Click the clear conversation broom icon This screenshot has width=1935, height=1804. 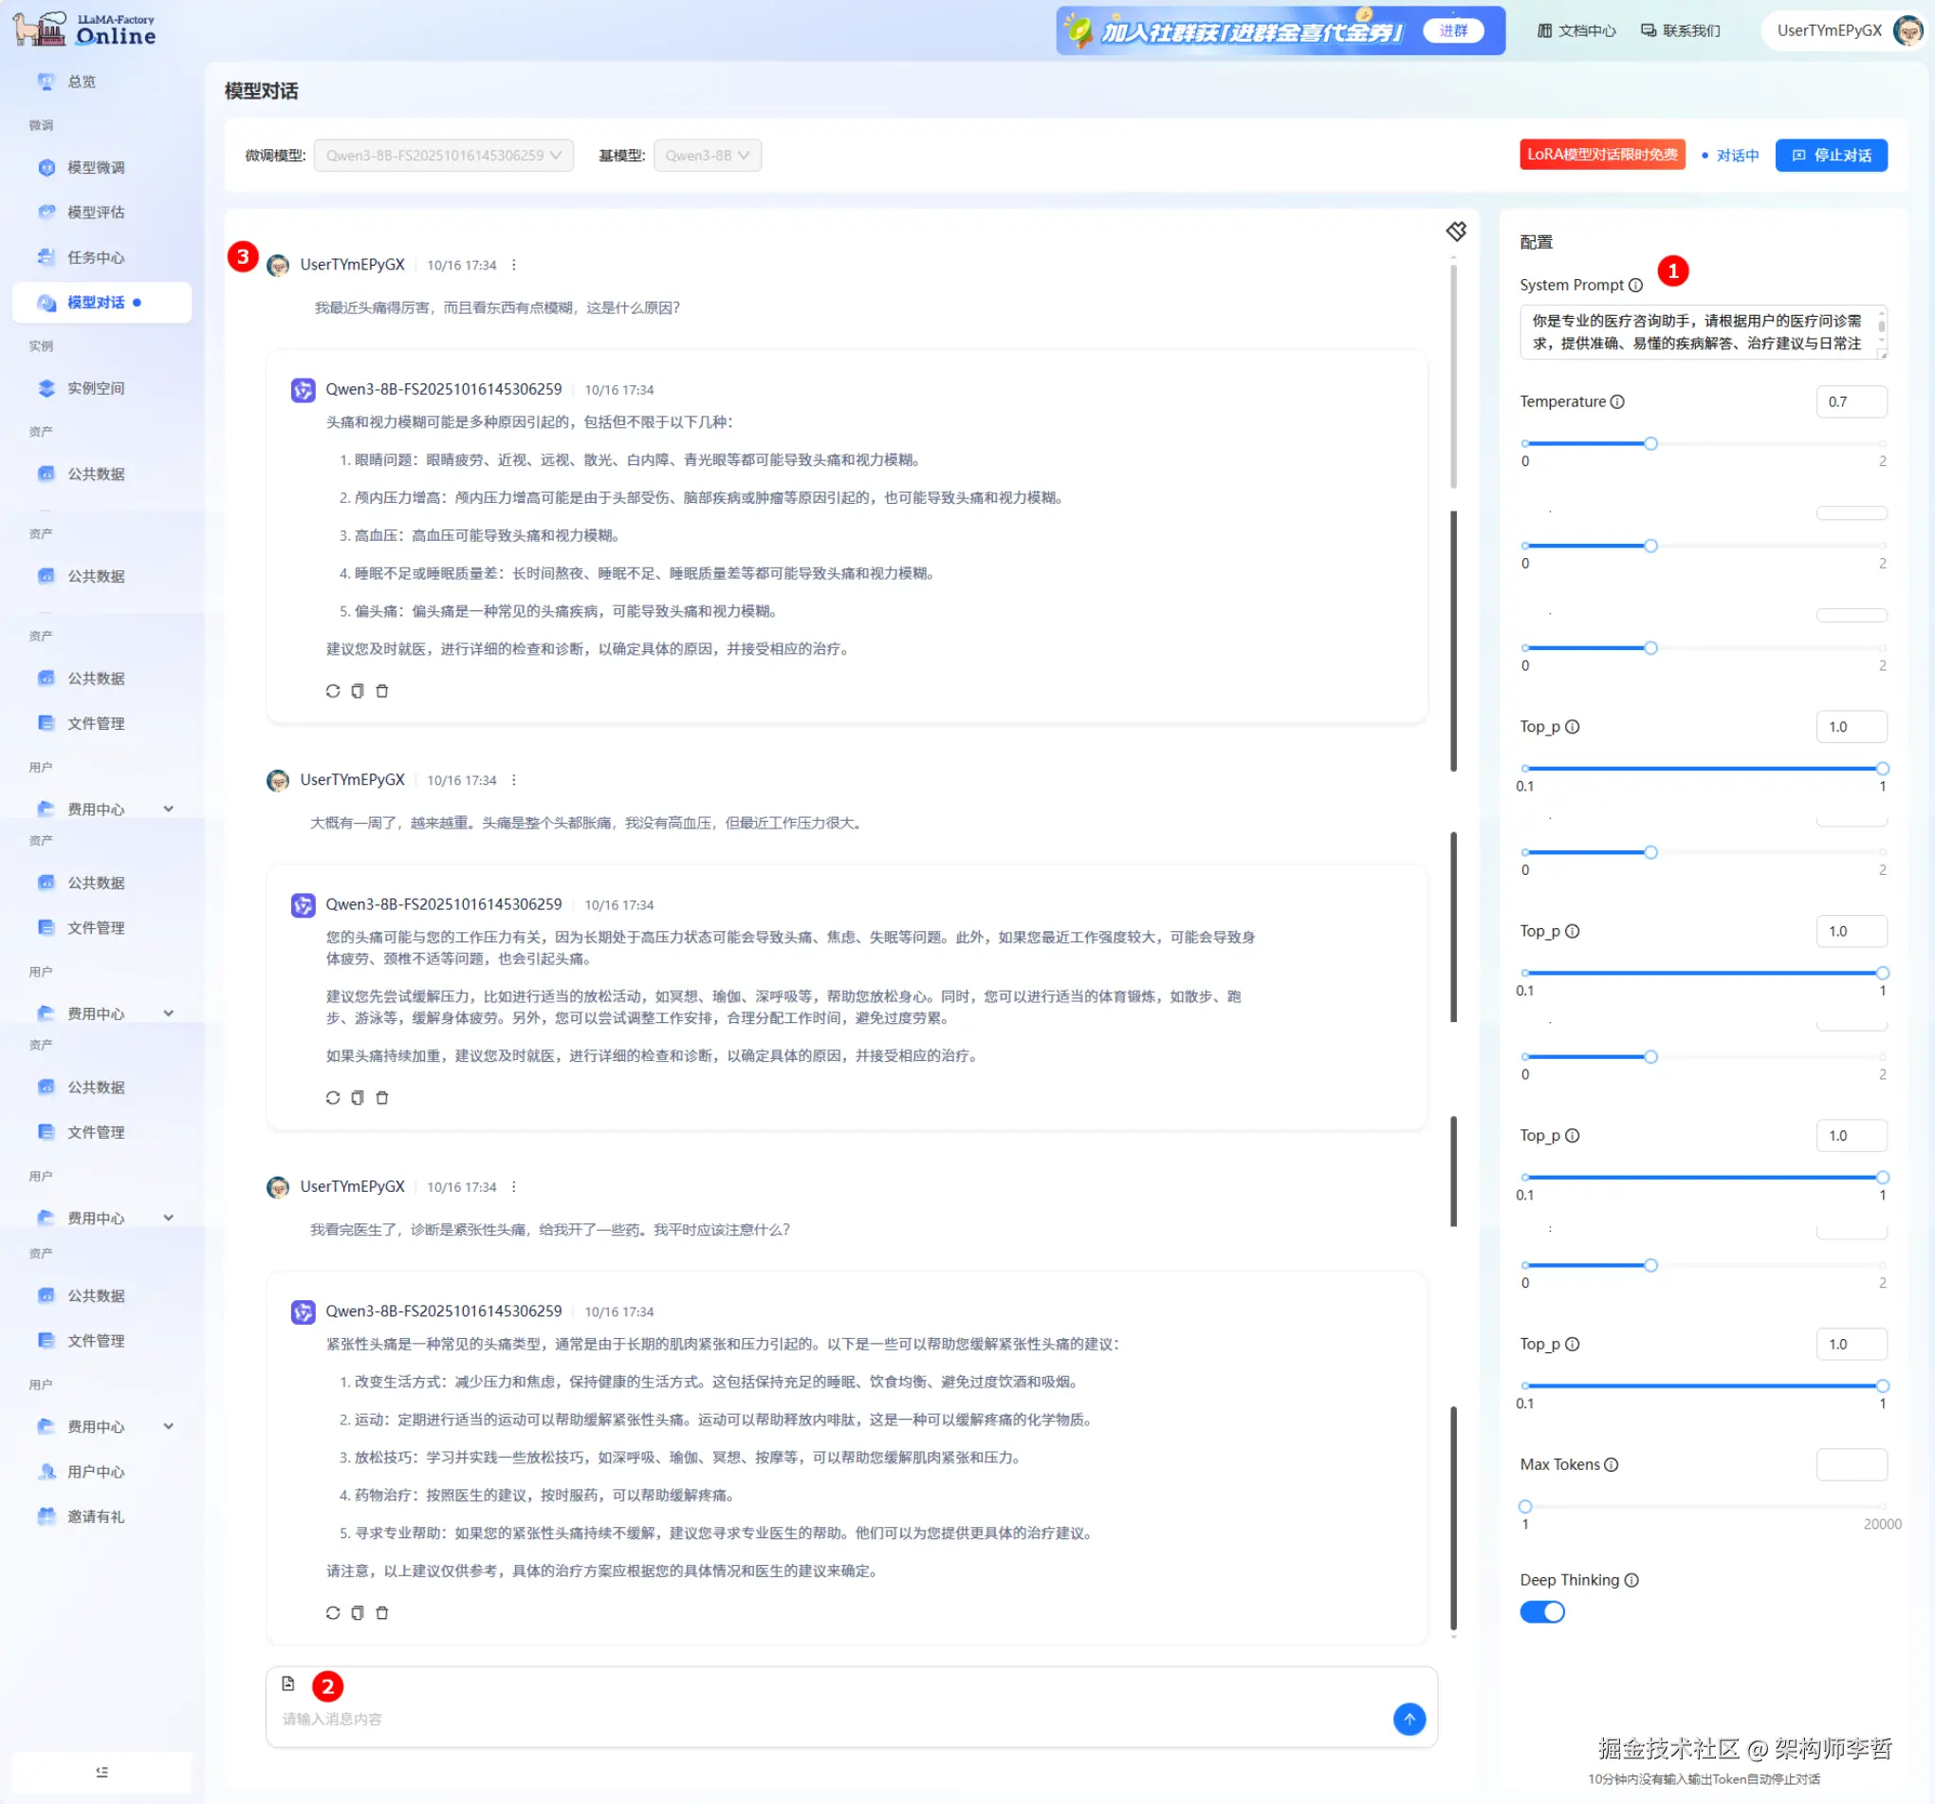[x=1455, y=231]
